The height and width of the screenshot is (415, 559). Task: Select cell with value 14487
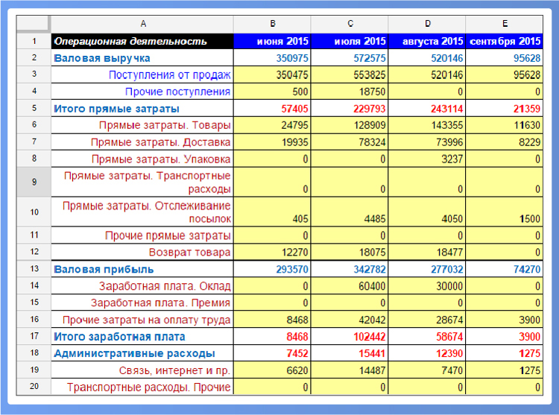(350, 370)
